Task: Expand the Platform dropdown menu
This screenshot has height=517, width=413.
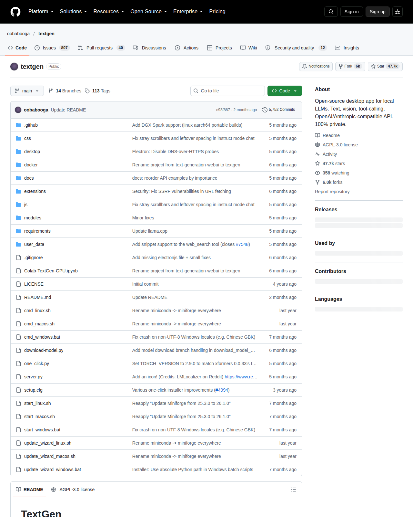Action: [x=41, y=12]
